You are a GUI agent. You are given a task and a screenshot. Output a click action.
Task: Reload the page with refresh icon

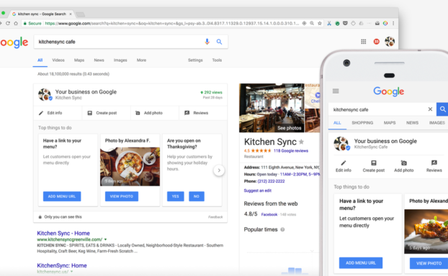point(8,24)
